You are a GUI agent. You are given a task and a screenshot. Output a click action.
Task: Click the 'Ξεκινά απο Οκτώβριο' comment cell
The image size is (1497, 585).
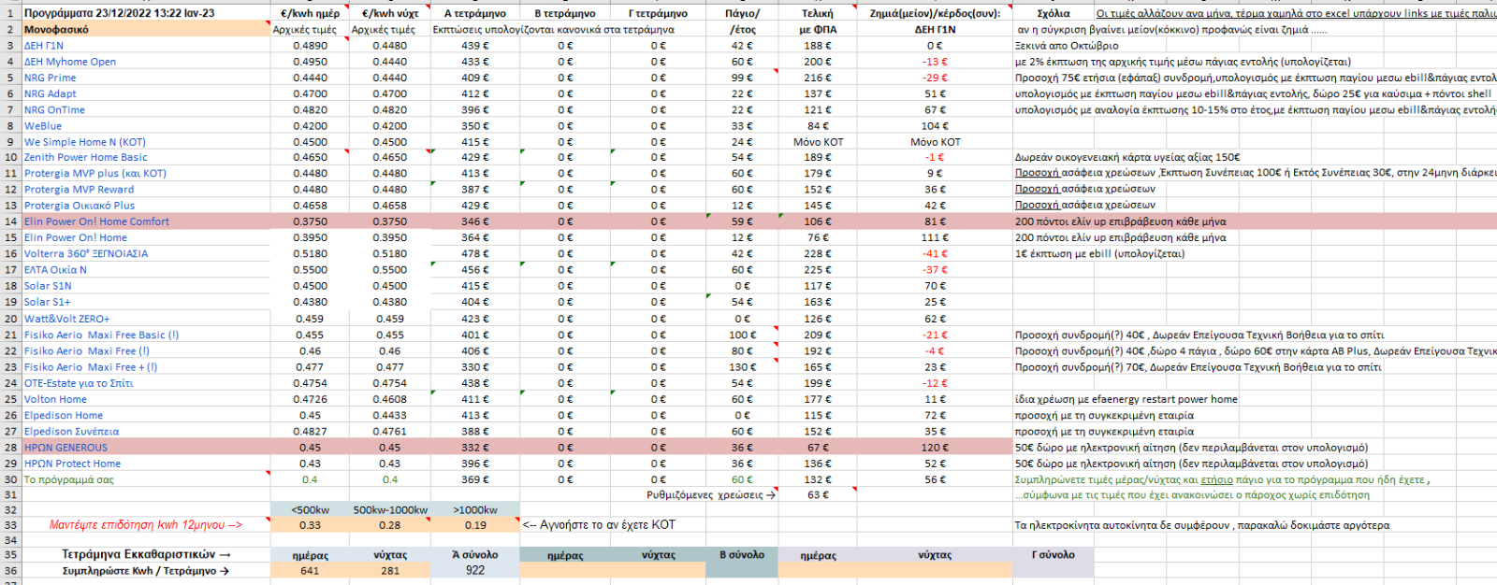(x=1067, y=45)
